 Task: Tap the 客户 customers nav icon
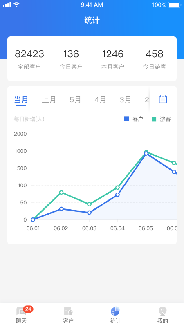tap(68, 311)
